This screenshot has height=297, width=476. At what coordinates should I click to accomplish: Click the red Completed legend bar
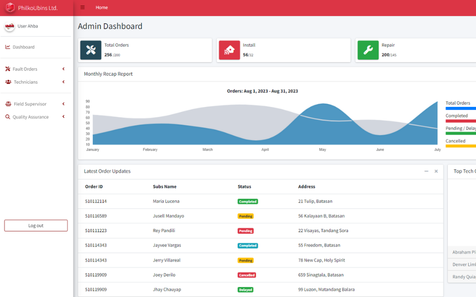tap(461, 121)
